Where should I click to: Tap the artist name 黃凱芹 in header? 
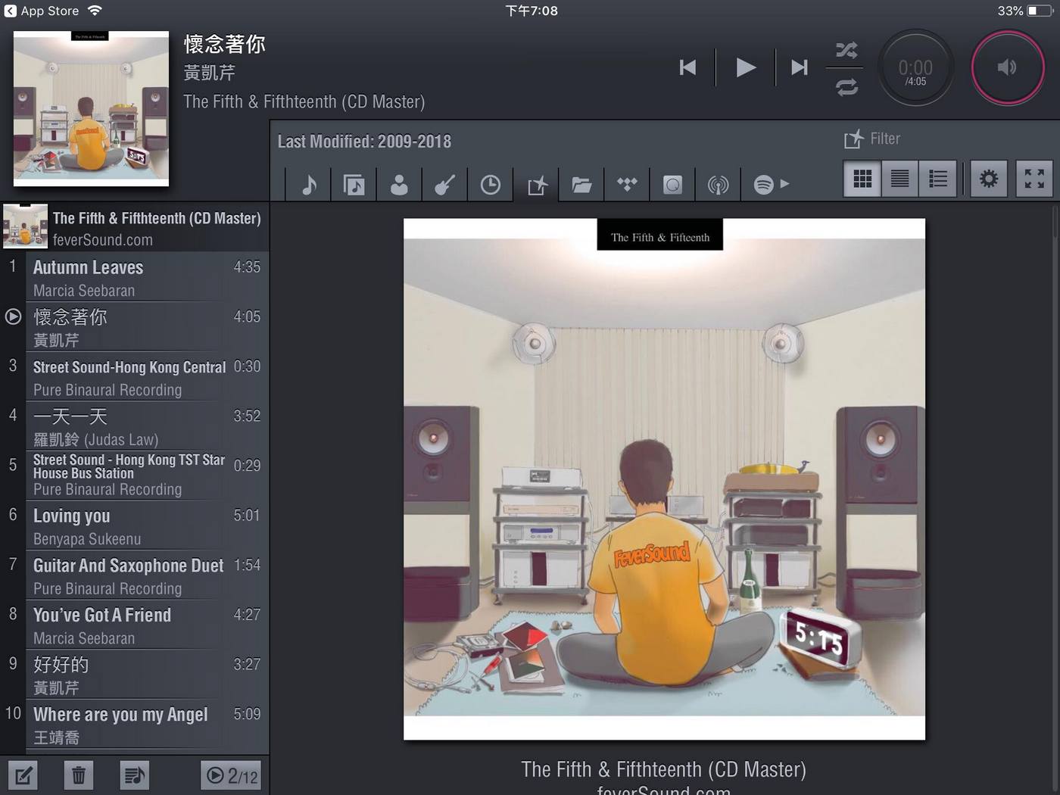pyautogui.click(x=210, y=73)
